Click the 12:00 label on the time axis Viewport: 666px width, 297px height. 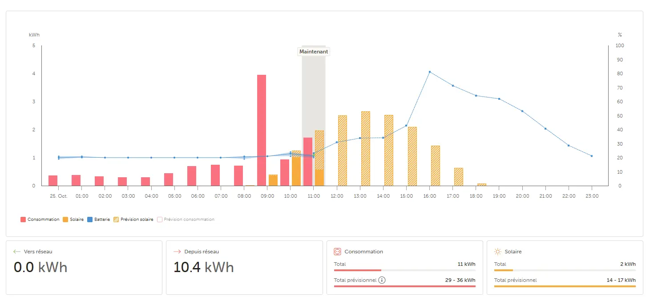(x=338, y=196)
